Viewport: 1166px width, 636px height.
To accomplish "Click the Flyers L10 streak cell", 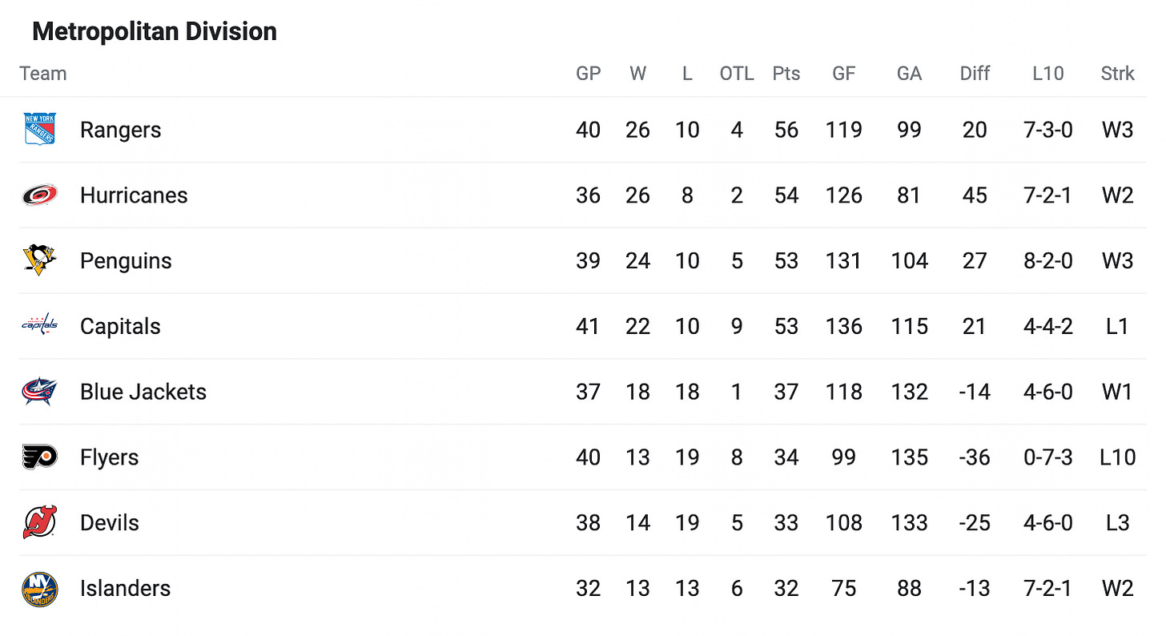I will click(1047, 457).
